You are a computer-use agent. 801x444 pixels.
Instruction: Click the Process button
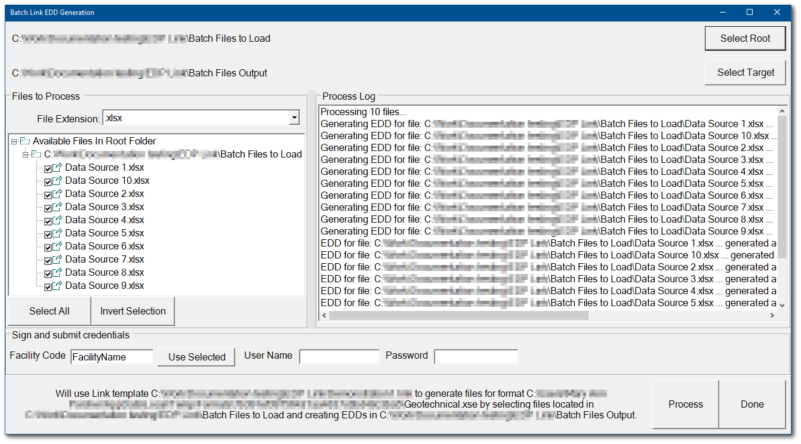[685, 404]
